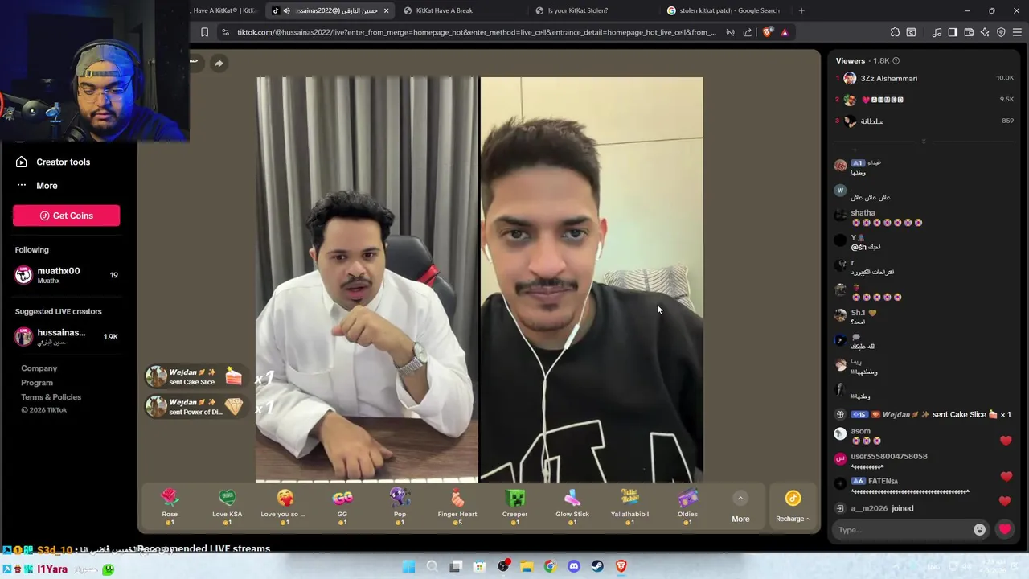The image size is (1029, 579).
Task: Expand the top viewers list chevron
Action: coord(924,142)
